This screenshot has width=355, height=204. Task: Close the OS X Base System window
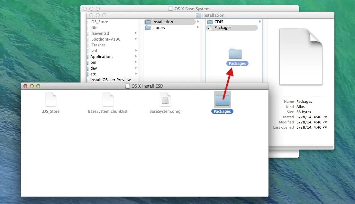(x=85, y=9)
